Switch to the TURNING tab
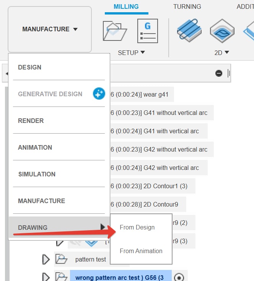Screen dimensions: 254x281 click(187, 6)
